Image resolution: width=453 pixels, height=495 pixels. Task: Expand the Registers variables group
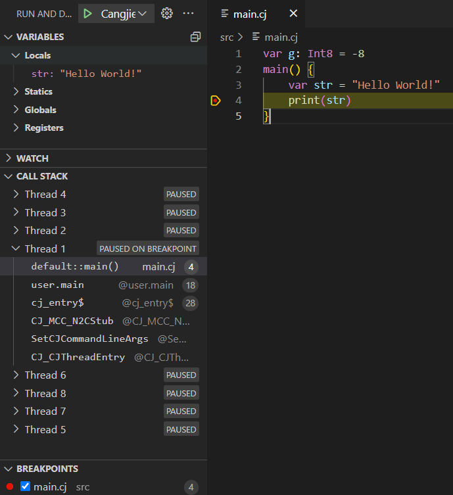click(x=43, y=128)
